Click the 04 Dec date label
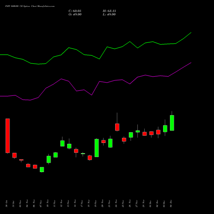 point(171,204)
